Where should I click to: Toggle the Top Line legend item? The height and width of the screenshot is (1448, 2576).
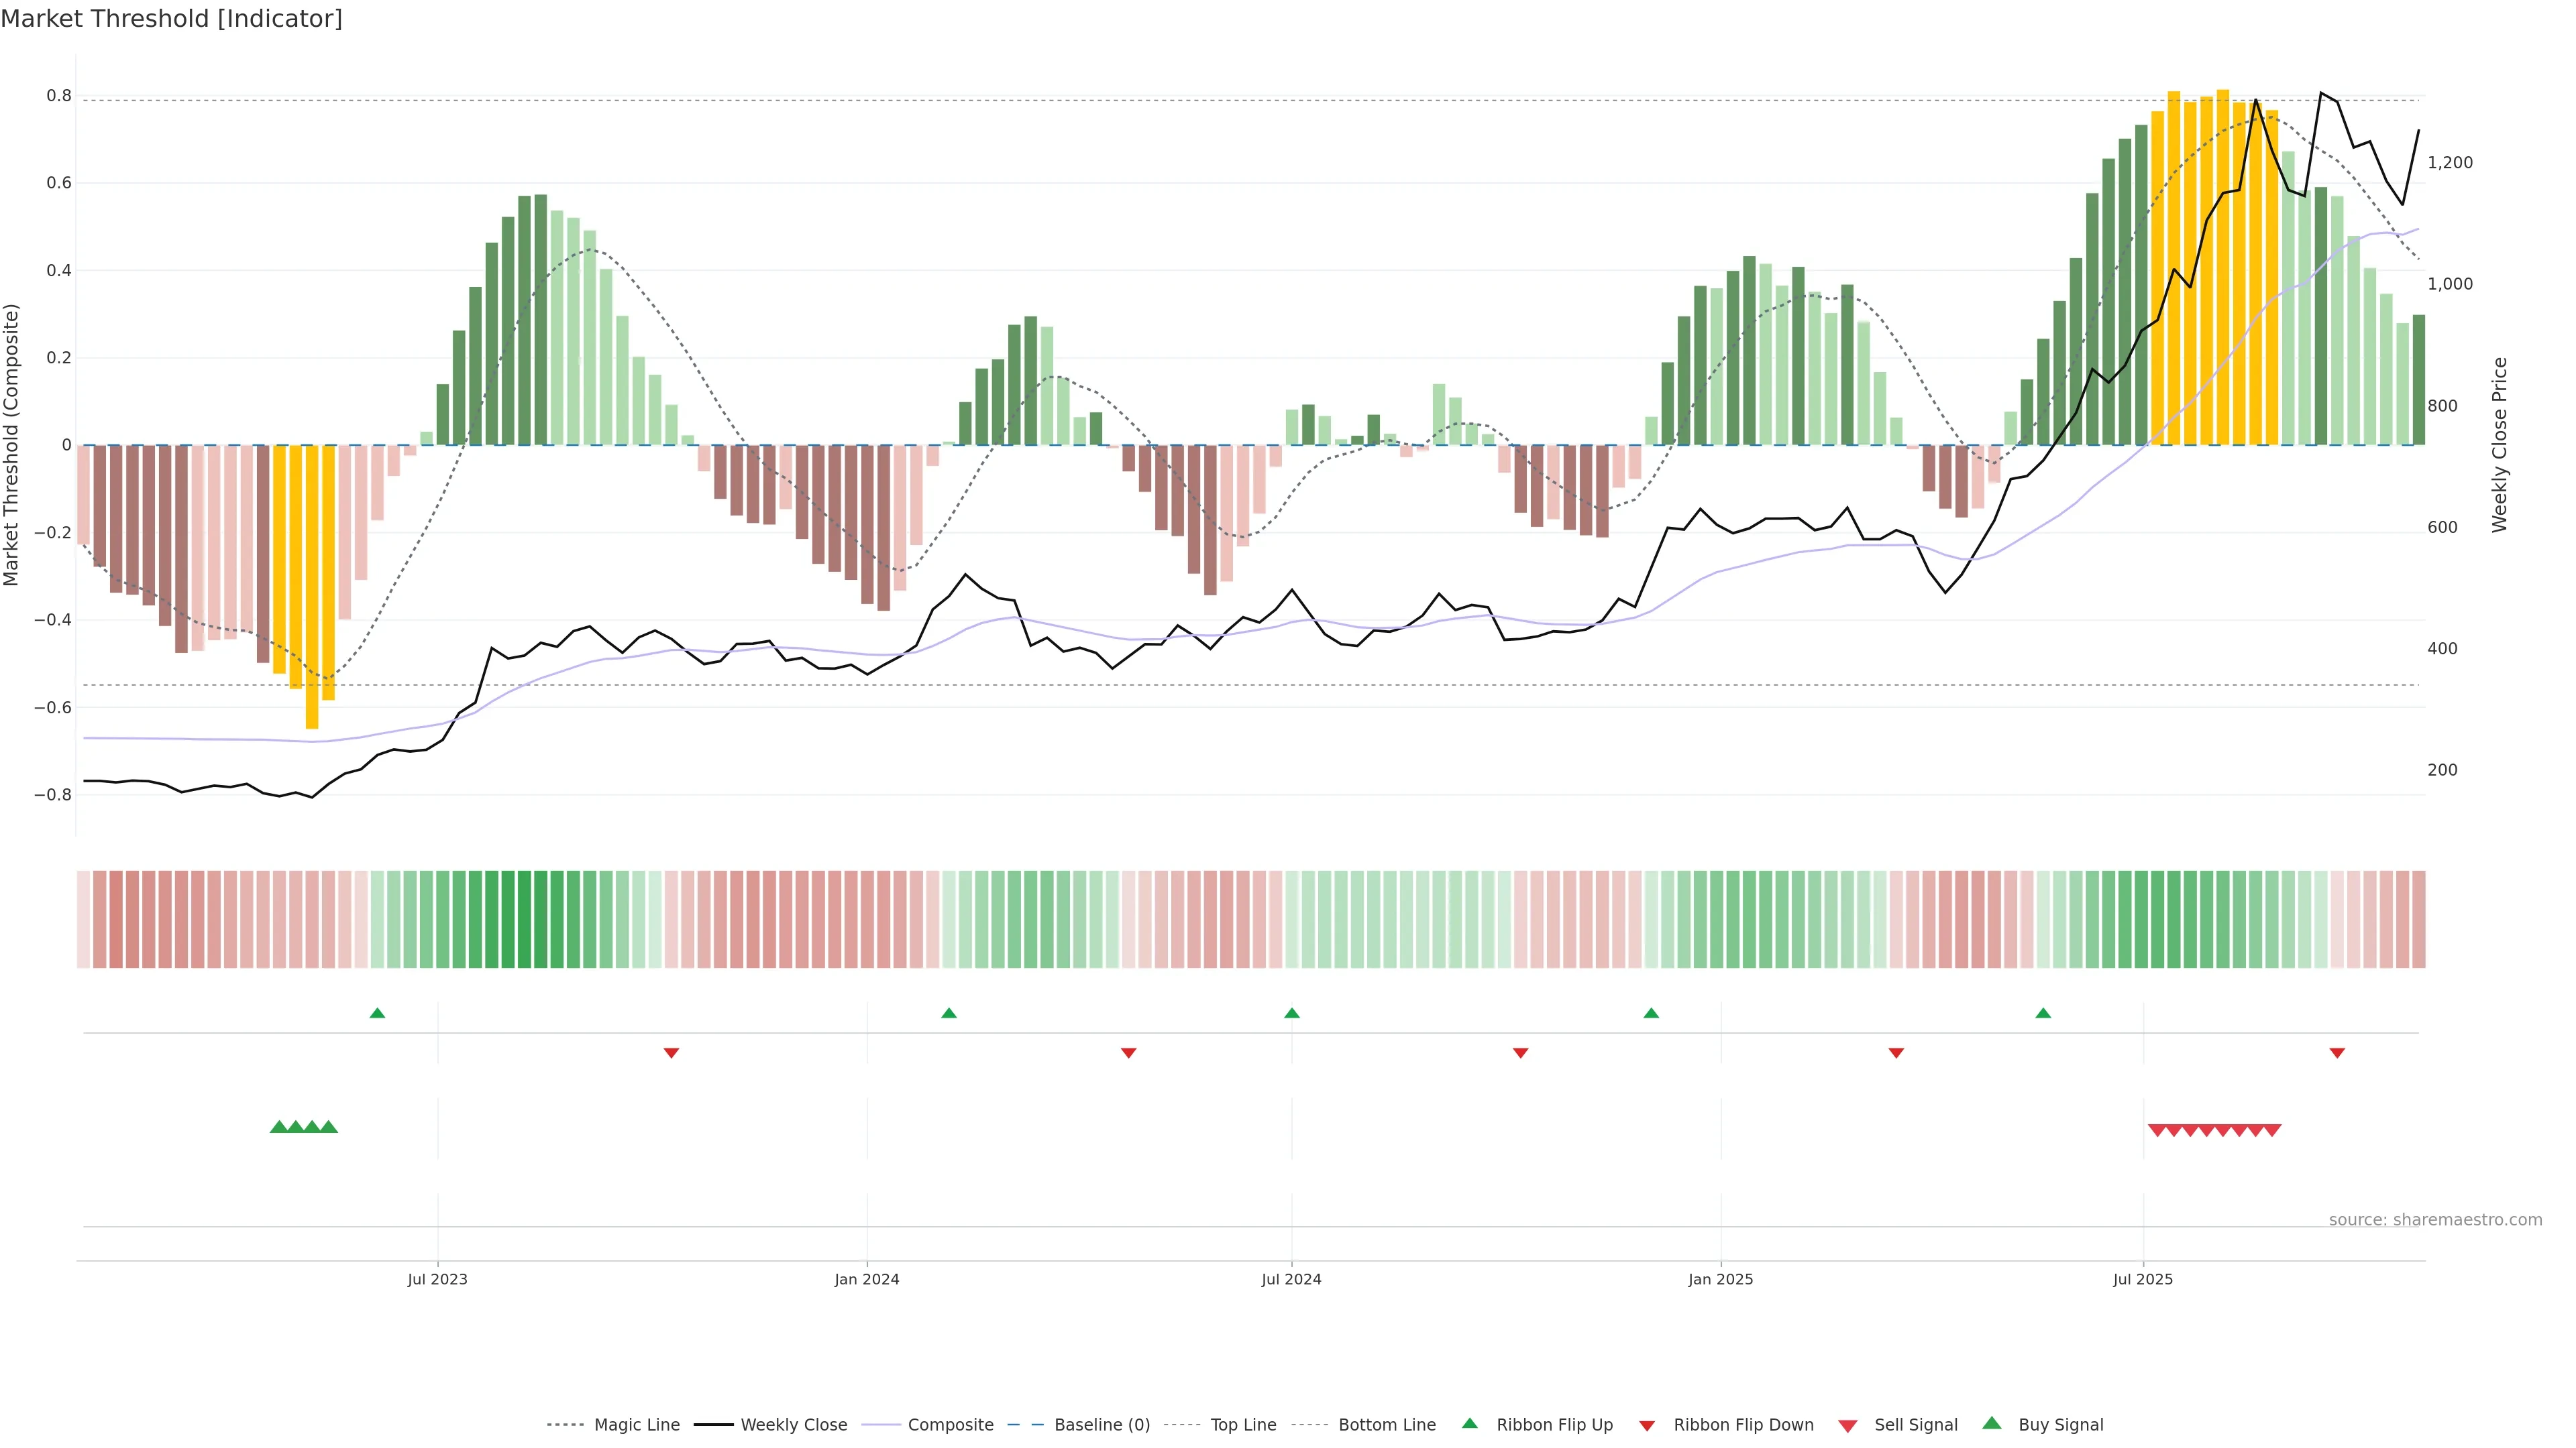tap(1243, 1425)
